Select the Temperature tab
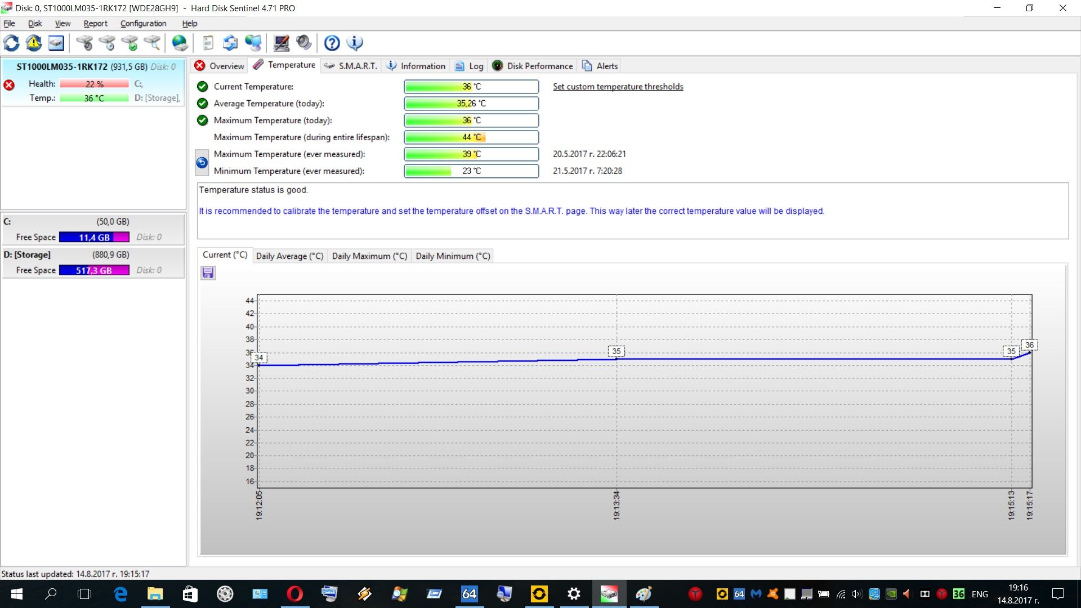 click(x=284, y=65)
